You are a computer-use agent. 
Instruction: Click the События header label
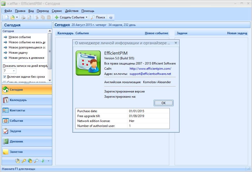point(82,33)
